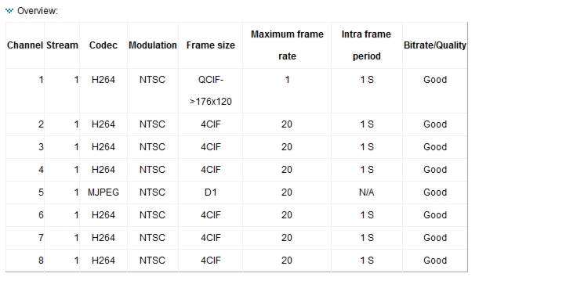The width and height of the screenshot is (566, 295).
Task: Select the Intra frame period header
Action: 366,45
